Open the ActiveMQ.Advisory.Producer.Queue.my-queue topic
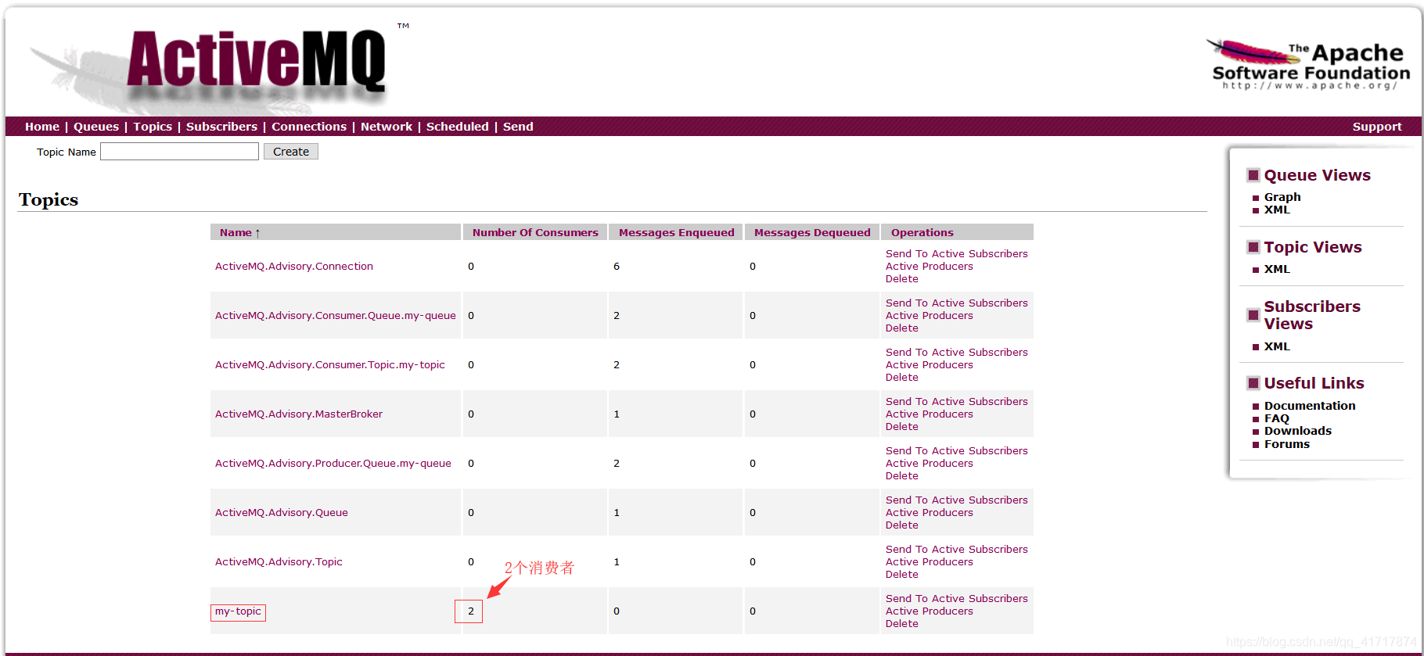 [333, 464]
